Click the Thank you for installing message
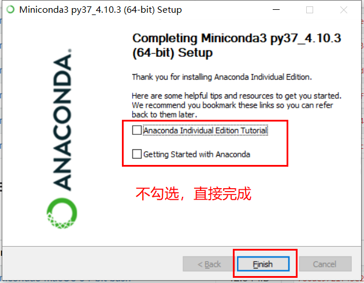This screenshot has height=283, width=364. (222, 77)
